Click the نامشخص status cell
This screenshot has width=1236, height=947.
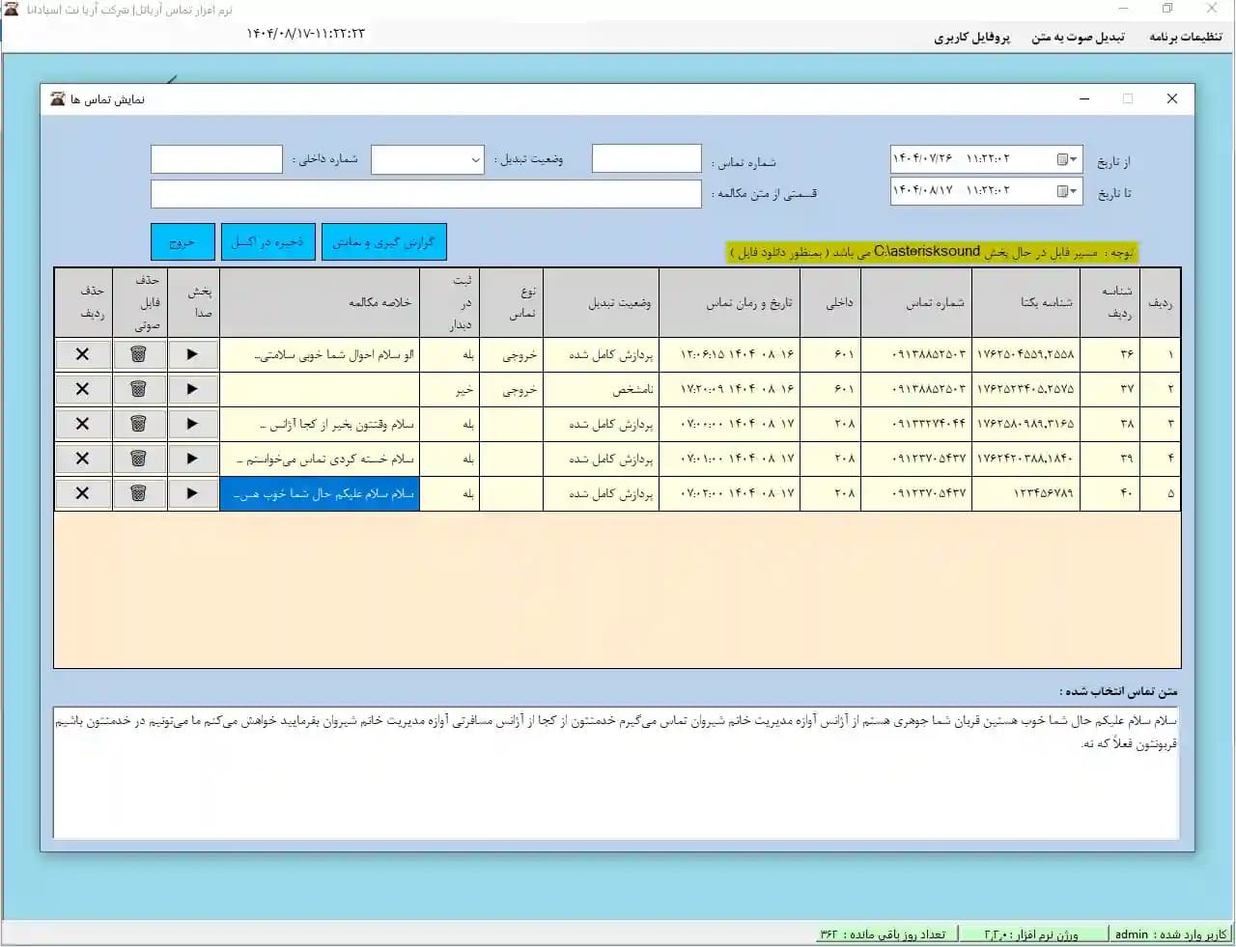pyautogui.click(x=602, y=389)
